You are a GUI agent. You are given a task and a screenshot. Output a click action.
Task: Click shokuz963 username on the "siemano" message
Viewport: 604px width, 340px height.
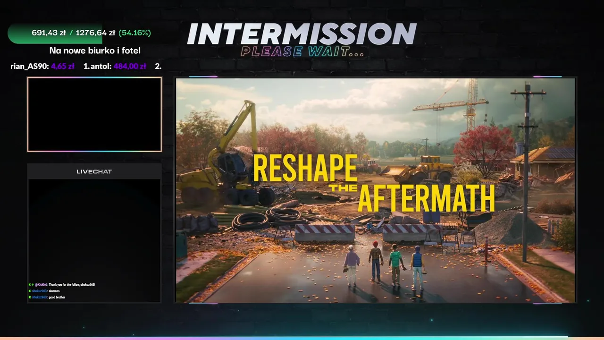39,291
